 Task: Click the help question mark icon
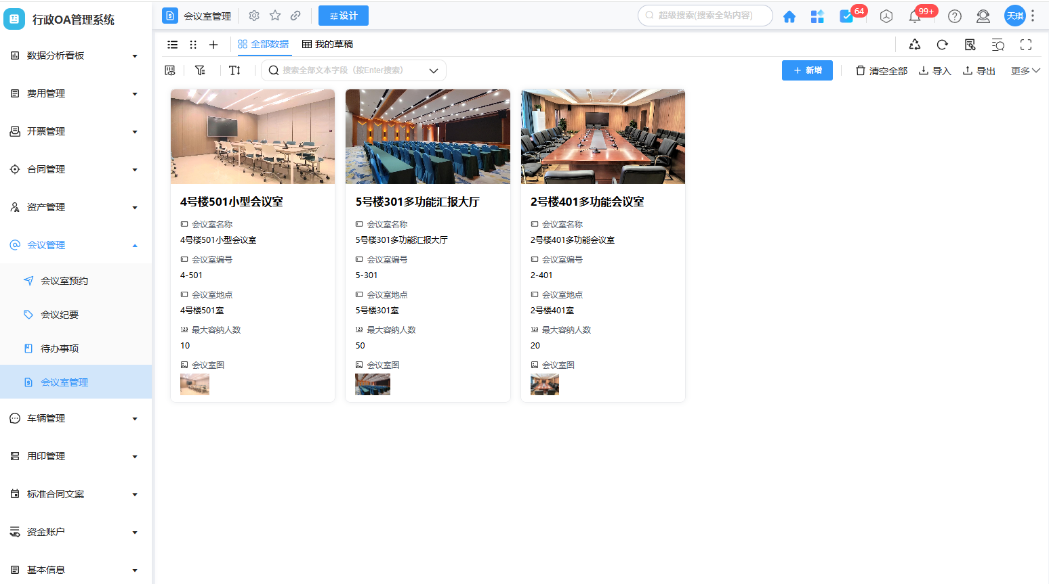pos(955,16)
